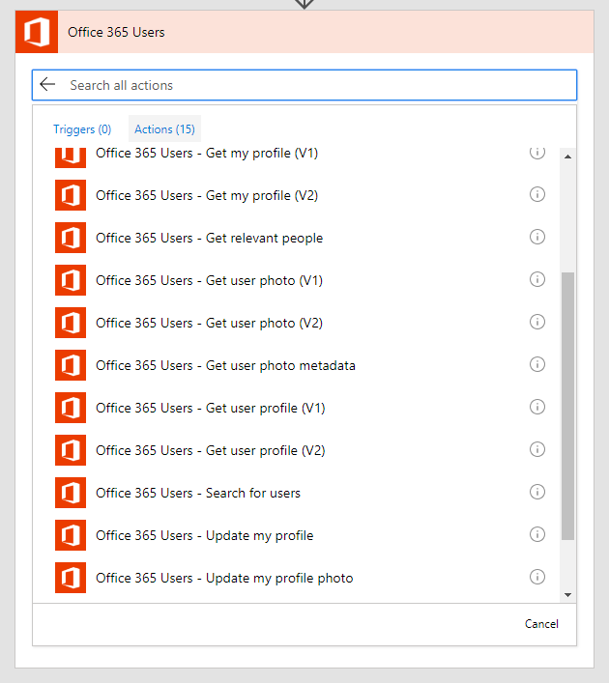The image size is (609, 683).
Task: Show info for Get user photo metadata
Action: click(537, 365)
